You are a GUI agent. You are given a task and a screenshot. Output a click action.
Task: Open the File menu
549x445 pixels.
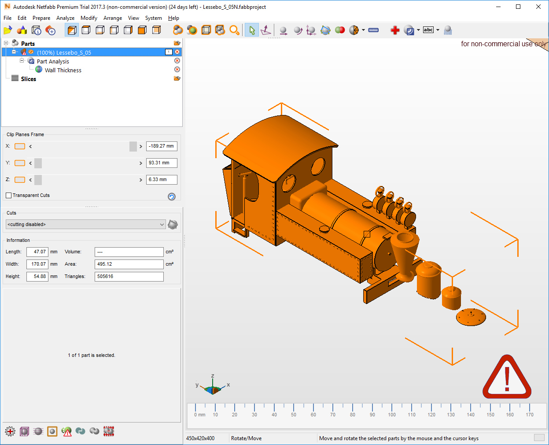pos(7,18)
